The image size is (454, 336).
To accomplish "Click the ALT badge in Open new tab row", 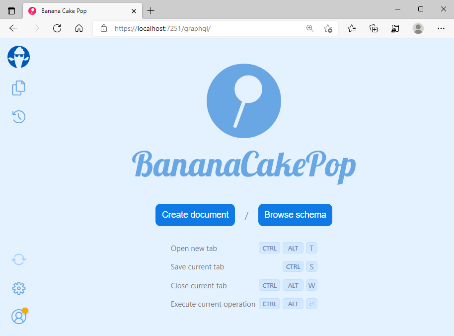I will point(293,248).
